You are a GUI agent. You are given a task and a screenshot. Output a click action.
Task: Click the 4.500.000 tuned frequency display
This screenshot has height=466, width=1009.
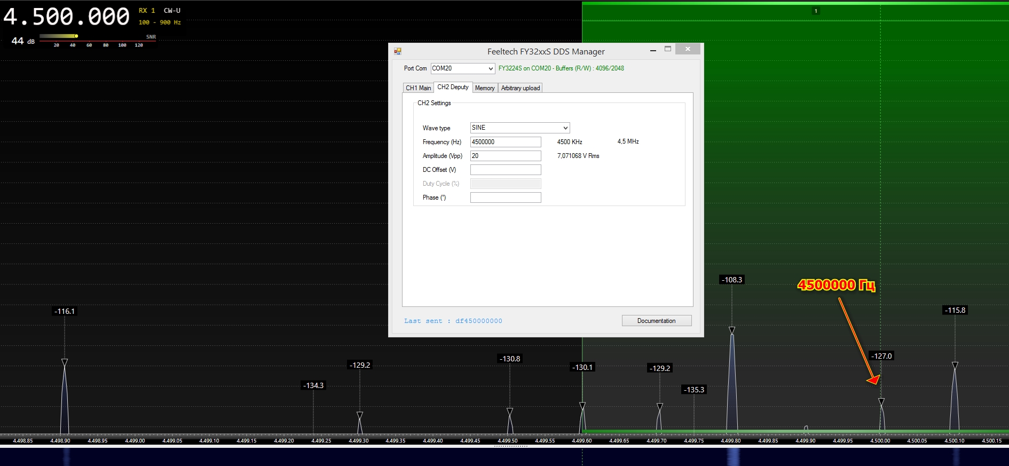point(66,17)
